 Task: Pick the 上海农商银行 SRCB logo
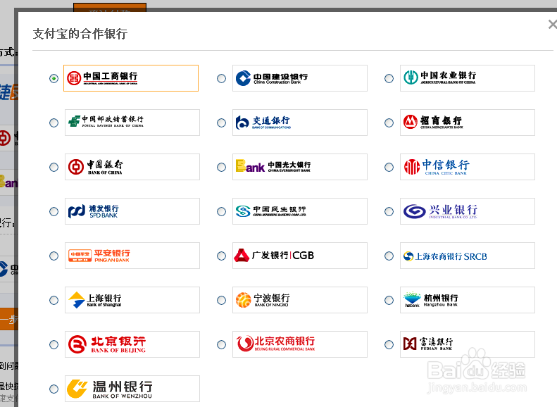[x=468, y=256]
